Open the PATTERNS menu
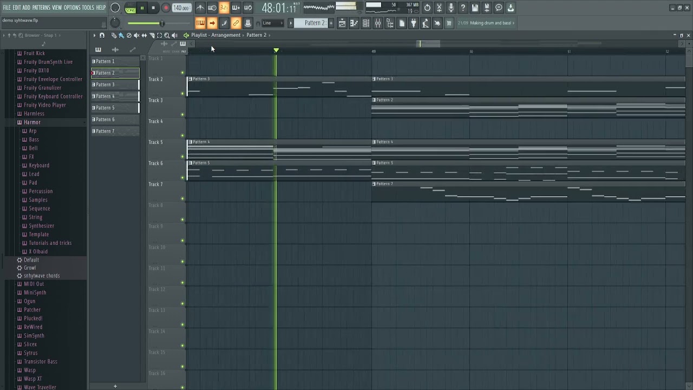Viewport: 693px width, 390px height. coord(41,8)
